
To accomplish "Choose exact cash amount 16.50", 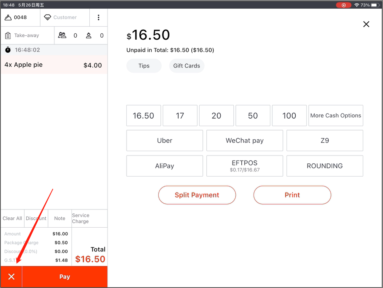I will (x=143, y=115).
